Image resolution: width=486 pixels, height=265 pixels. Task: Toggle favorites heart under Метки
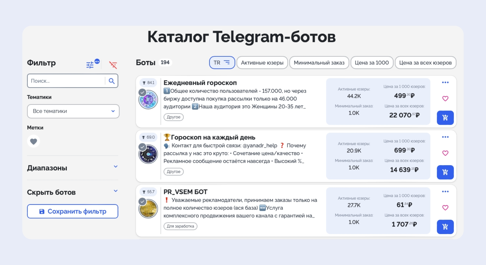[x=34, y=141]
